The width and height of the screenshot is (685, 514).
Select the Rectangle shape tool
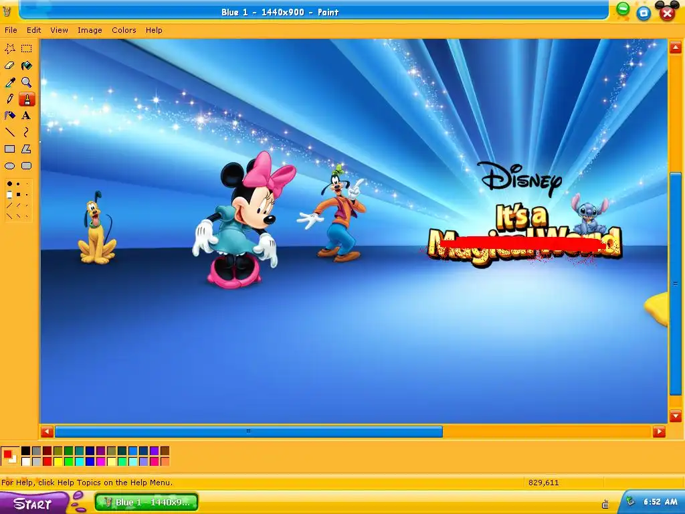pos(9,149)
